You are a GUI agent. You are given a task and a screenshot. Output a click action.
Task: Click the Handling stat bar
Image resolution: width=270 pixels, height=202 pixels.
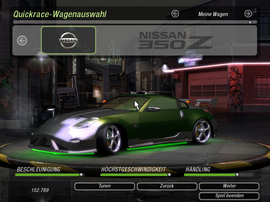pyautogui.click(x=219, y=175)
